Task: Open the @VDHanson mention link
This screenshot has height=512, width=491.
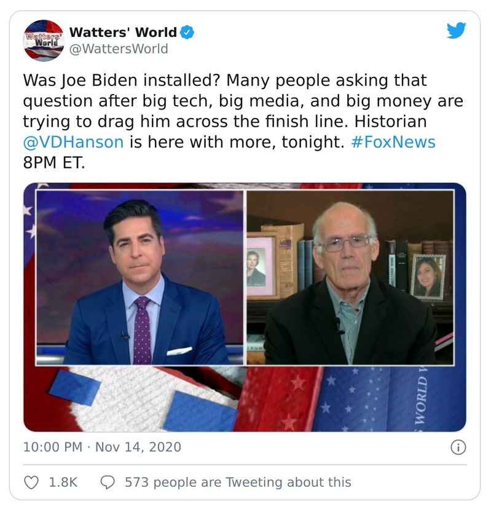Action: (x=73, y=142)
